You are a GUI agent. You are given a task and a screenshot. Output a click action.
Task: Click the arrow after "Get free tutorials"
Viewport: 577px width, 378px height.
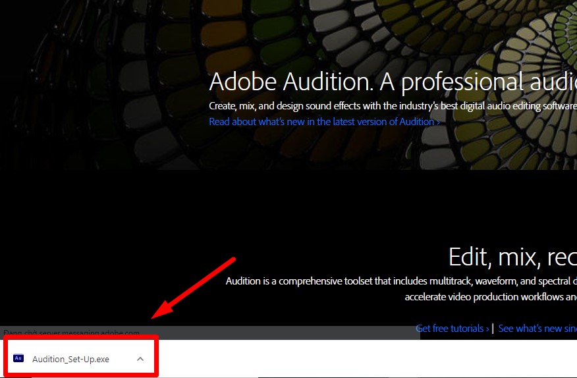[x=487, y=329]
